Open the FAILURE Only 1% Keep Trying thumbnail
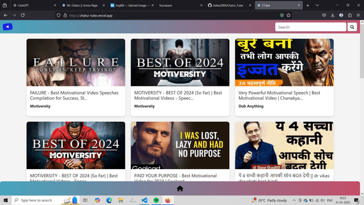The image size is (364, 205). click(76, 62)
